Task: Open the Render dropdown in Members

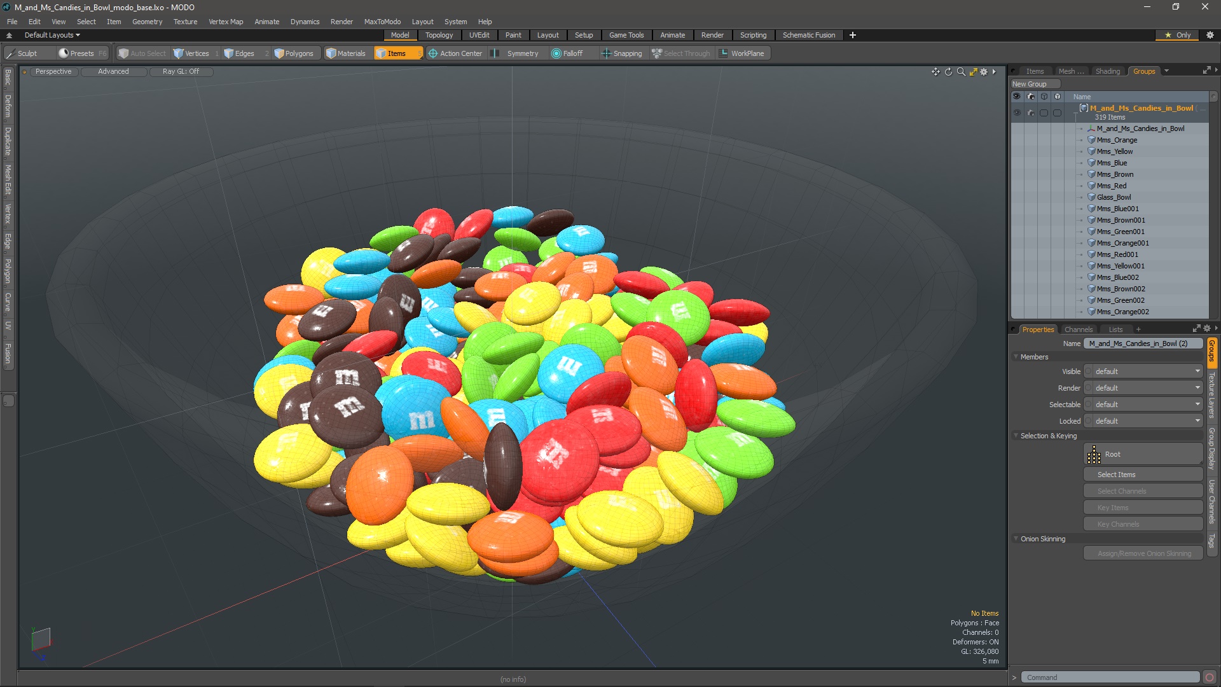Action: click(1143, 388)
